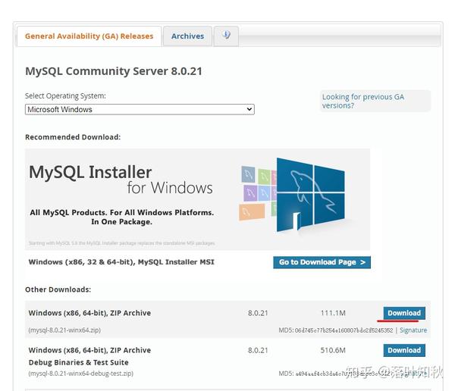Click the Other Downloads heading

coord(58,289)
